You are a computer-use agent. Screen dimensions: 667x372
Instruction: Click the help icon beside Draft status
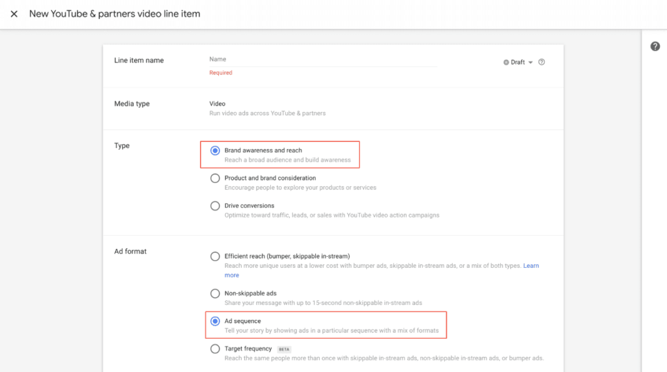(x=541, y=63)
